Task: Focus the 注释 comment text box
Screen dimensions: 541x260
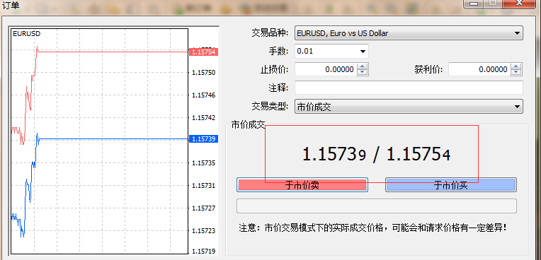Action: pos(409,88)
